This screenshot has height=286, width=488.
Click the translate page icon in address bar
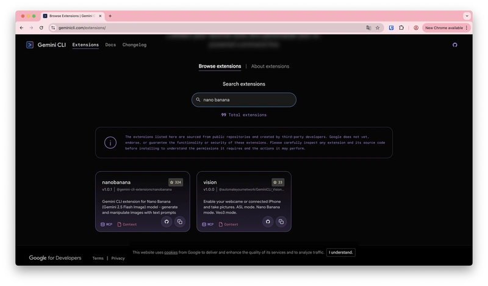tap(368, 27)
